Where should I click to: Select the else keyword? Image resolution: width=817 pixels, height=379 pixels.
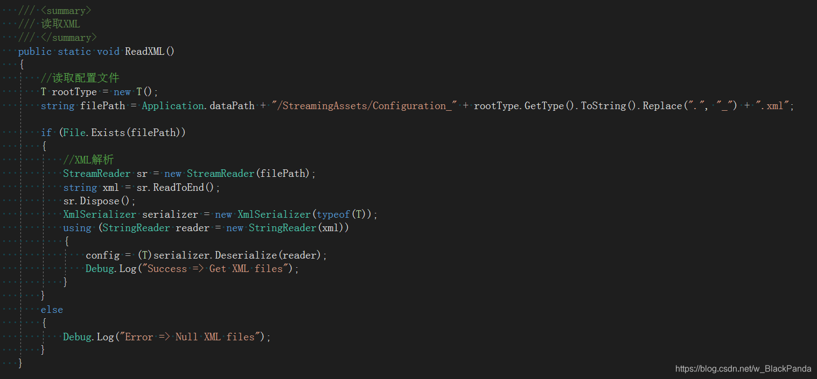tap(52, 309)
